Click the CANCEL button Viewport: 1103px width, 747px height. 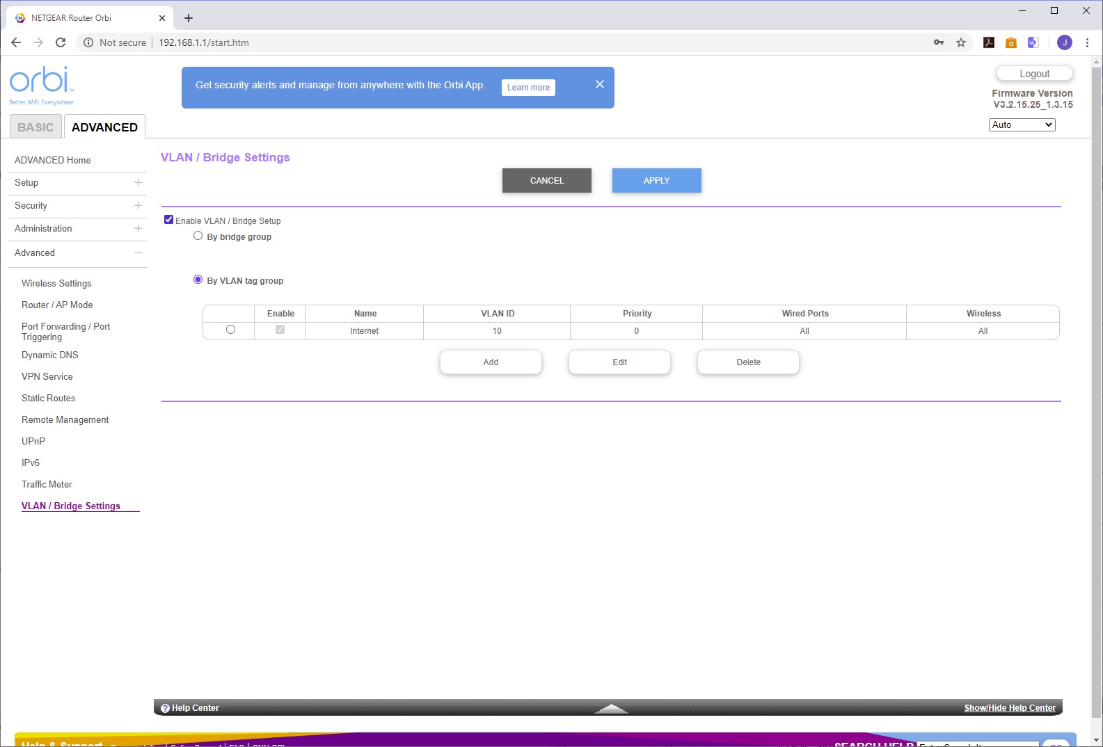pyautogui.click(x=547, y=181)
